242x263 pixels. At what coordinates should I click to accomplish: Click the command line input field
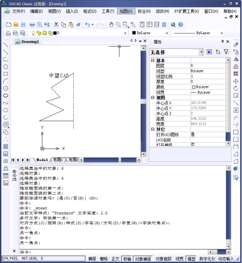click(114, 252)
